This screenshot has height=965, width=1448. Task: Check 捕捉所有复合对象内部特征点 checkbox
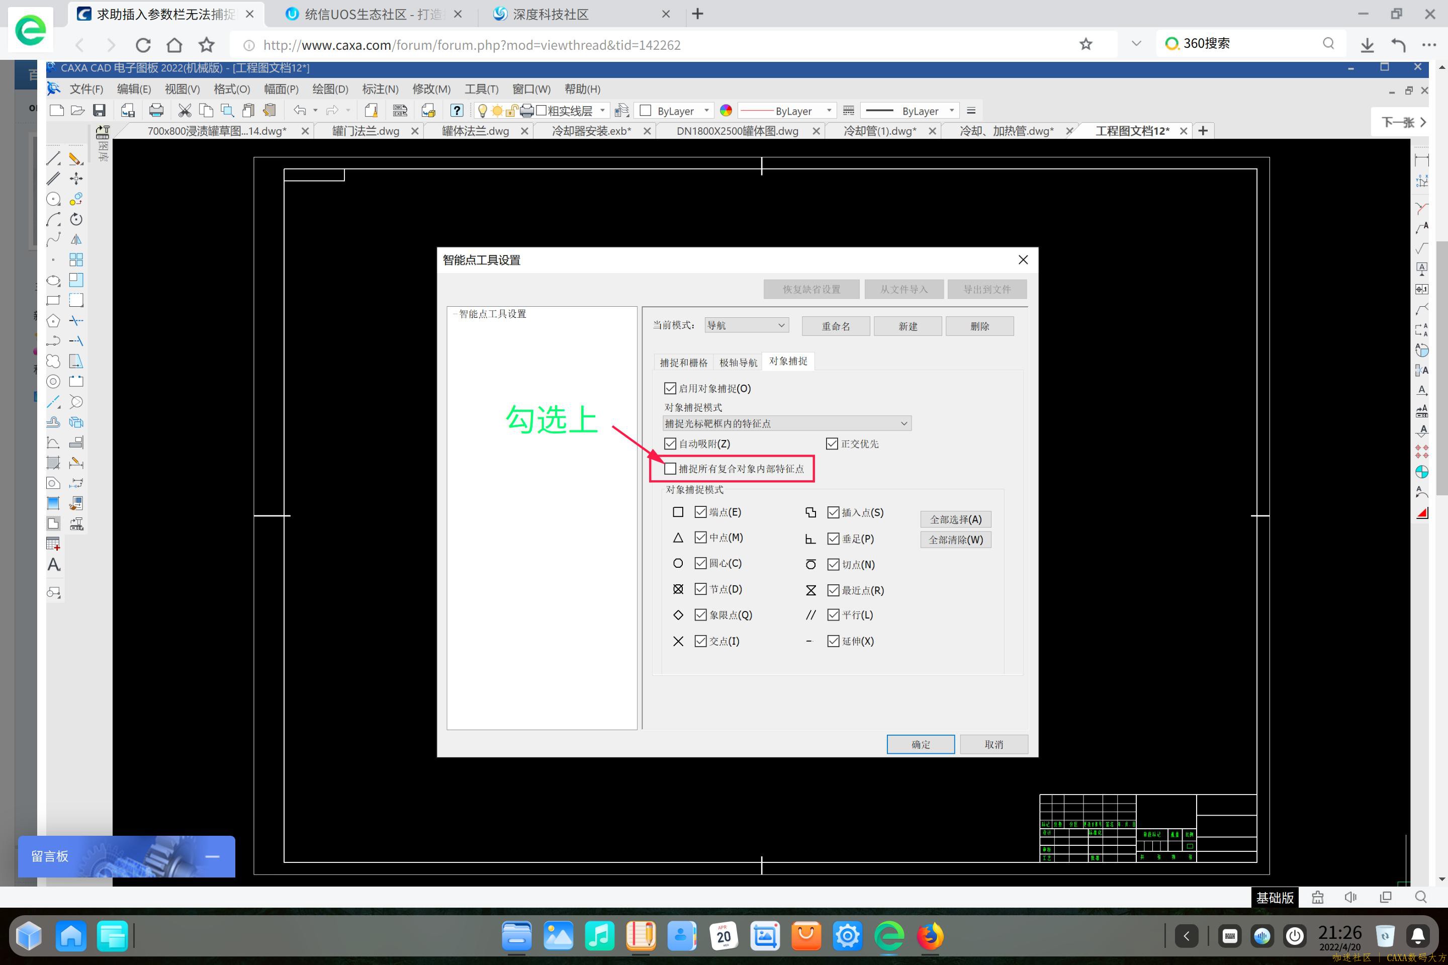pos(670,469)
